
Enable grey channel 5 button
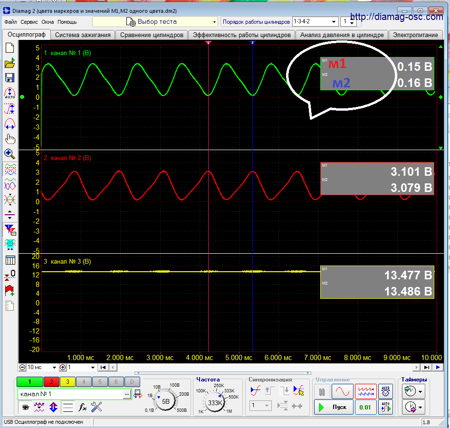point(100,382)
